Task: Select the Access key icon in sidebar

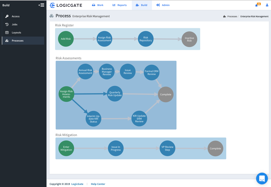Action: tap(7, 16)
